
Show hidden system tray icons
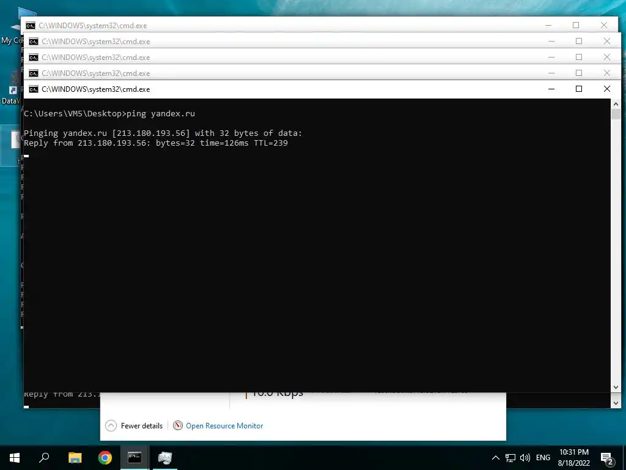(x=495, y=458)
